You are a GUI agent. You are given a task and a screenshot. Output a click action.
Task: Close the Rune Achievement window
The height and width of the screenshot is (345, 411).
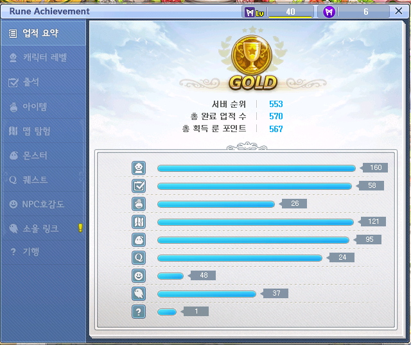click(x=398, y=11)
